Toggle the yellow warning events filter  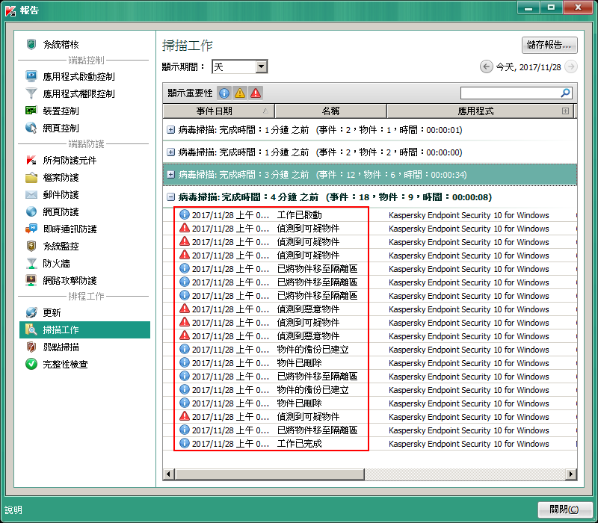(x=240, y=93)
